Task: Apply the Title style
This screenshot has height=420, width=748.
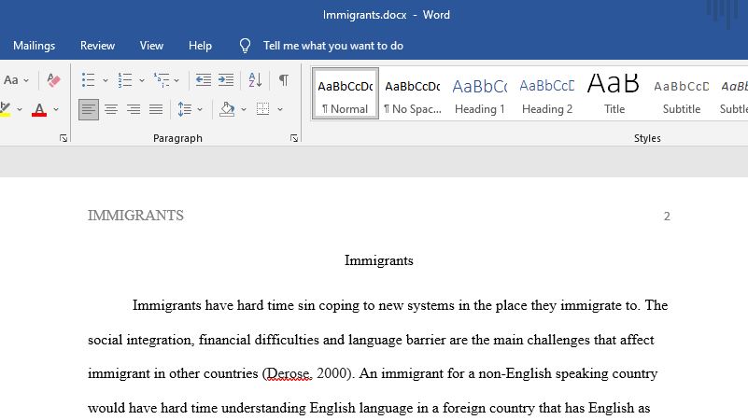Action: tap(614, 94)
